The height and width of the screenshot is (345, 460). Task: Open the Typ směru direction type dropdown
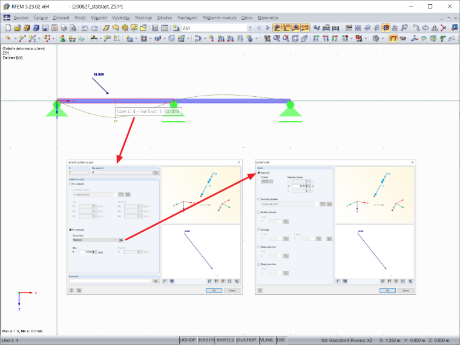pos(94,240)
